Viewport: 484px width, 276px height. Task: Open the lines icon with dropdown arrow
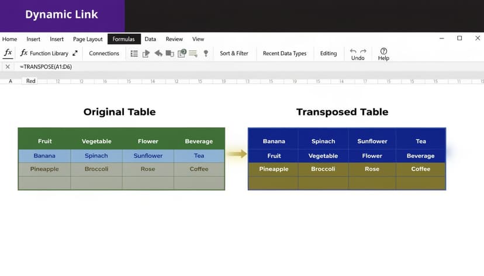[x=193, y=54]
